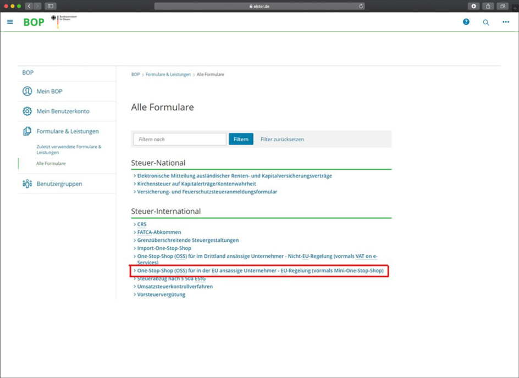Open the hamburger menu icon
This screenshot has height=378, width=519.
(x=10, y=22)
